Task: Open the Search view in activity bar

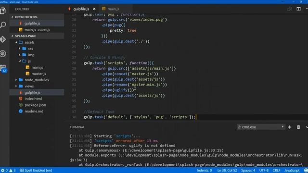Action: (3, 25)
